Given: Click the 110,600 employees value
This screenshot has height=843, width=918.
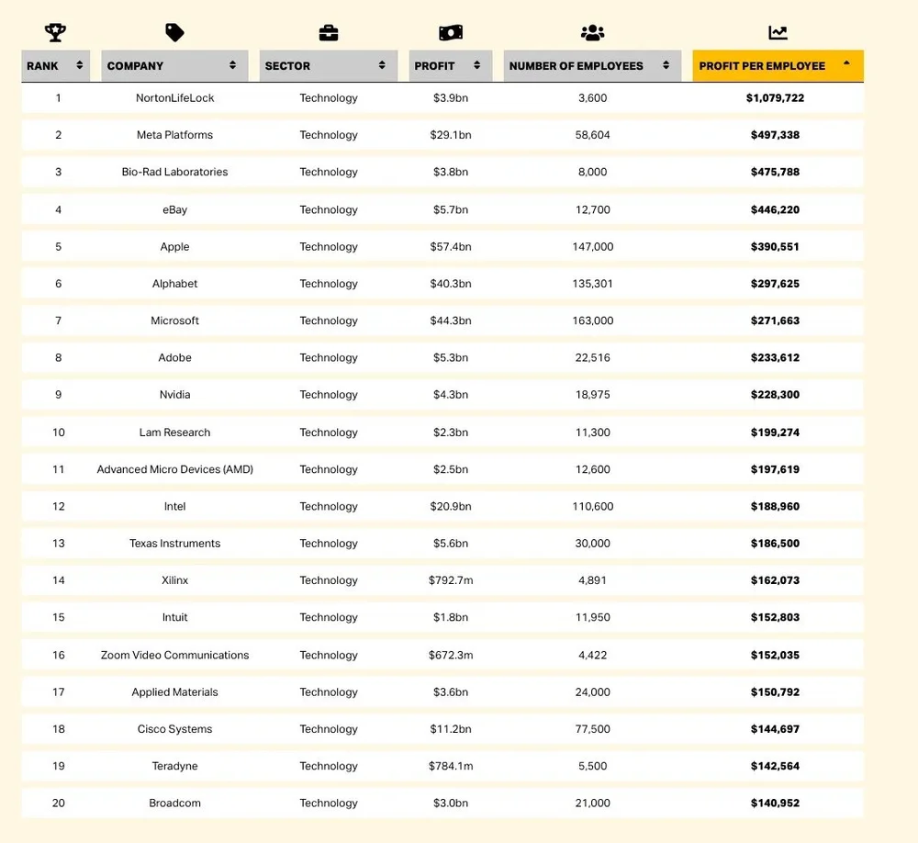Looking at the screenshot, I should [x=592, y=506].
